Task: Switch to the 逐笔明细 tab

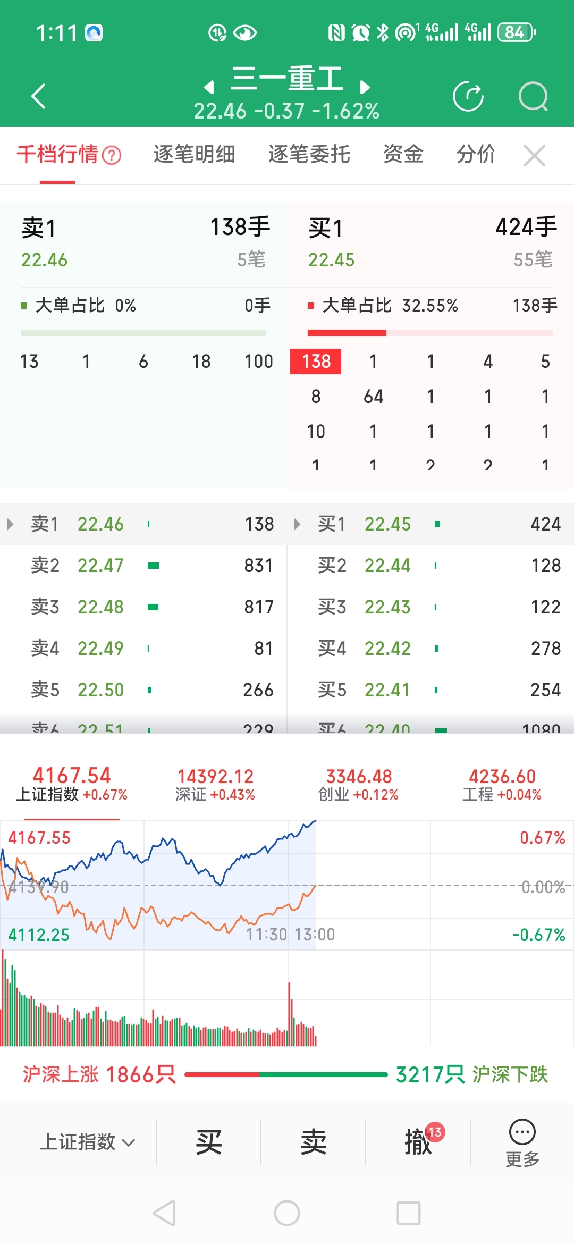Action: point(194,155)
